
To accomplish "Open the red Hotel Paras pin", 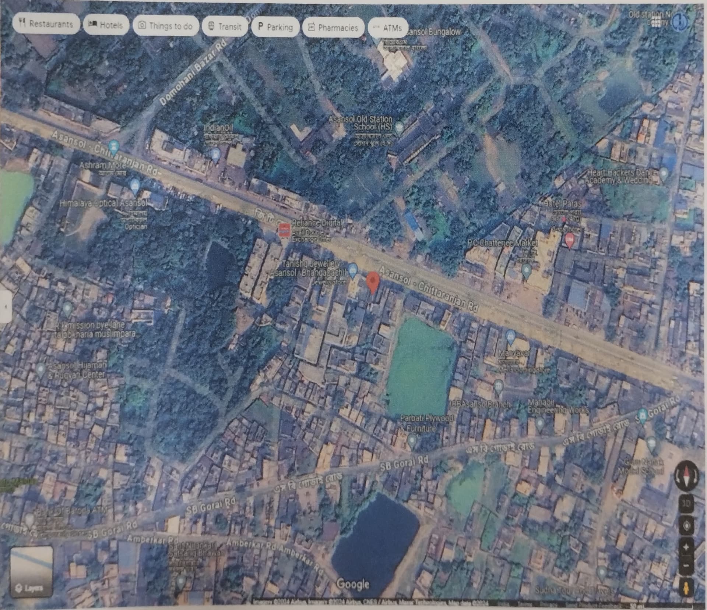I will click(570, 240).
